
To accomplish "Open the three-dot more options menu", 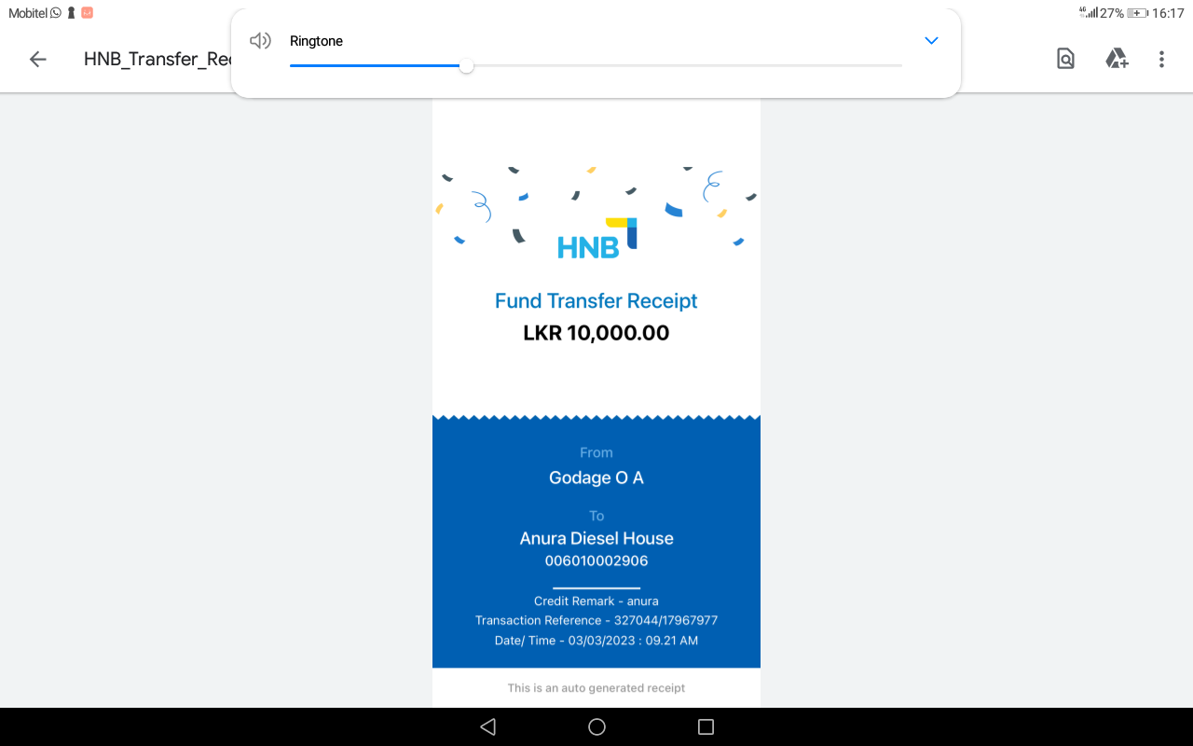I will click(1161, 60).
